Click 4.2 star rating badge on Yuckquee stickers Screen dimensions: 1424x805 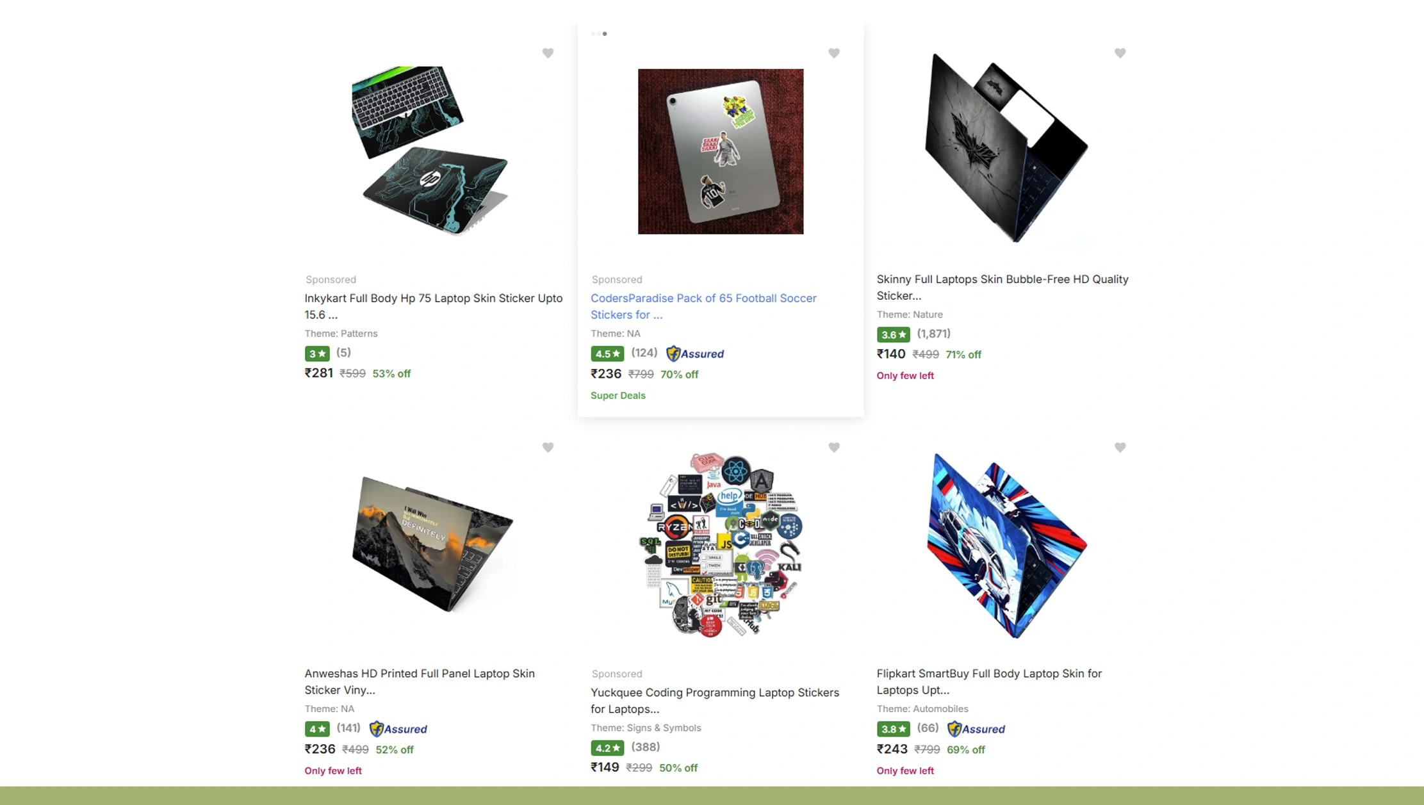click(x=607, y=747)
